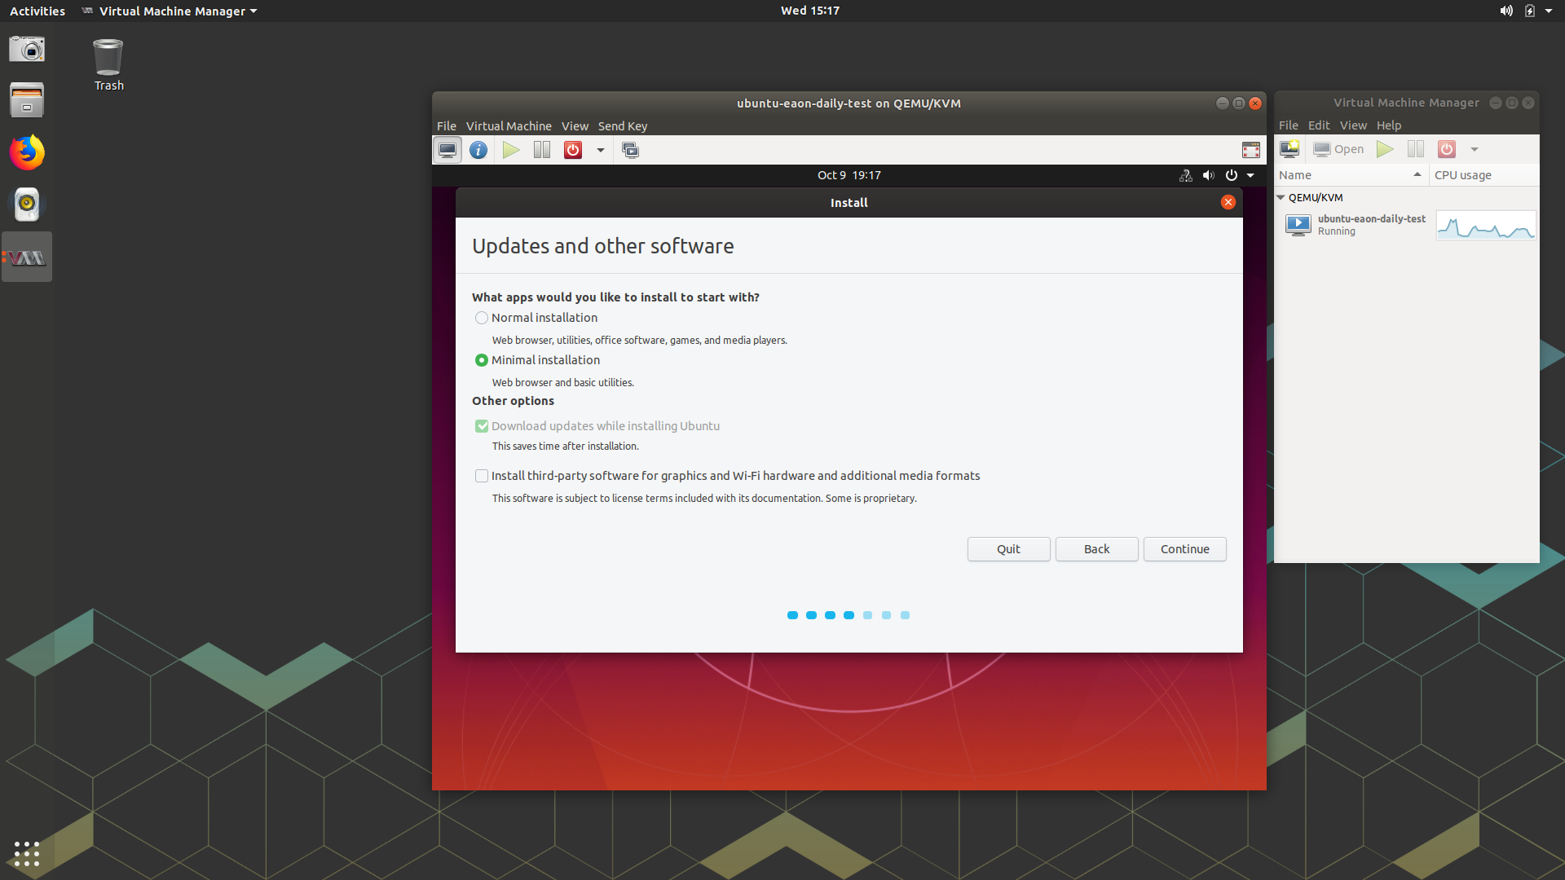This screenshot has width=1565, height=880.
Task: Close the Install dialog with the orange X
Action: tap(1228, 202)
